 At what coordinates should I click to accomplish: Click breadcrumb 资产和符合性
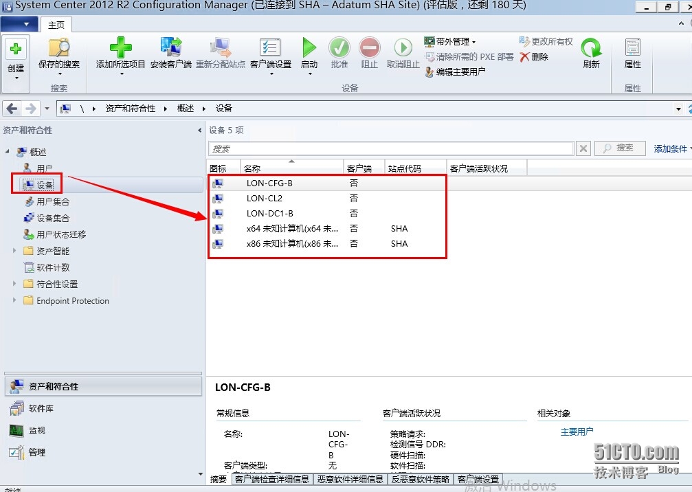click(130, 108)
